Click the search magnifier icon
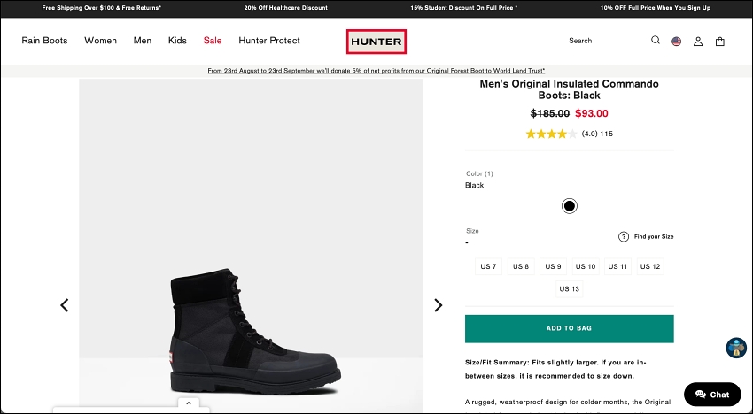The height and width of the screenshot is (414, 753). 655,41
